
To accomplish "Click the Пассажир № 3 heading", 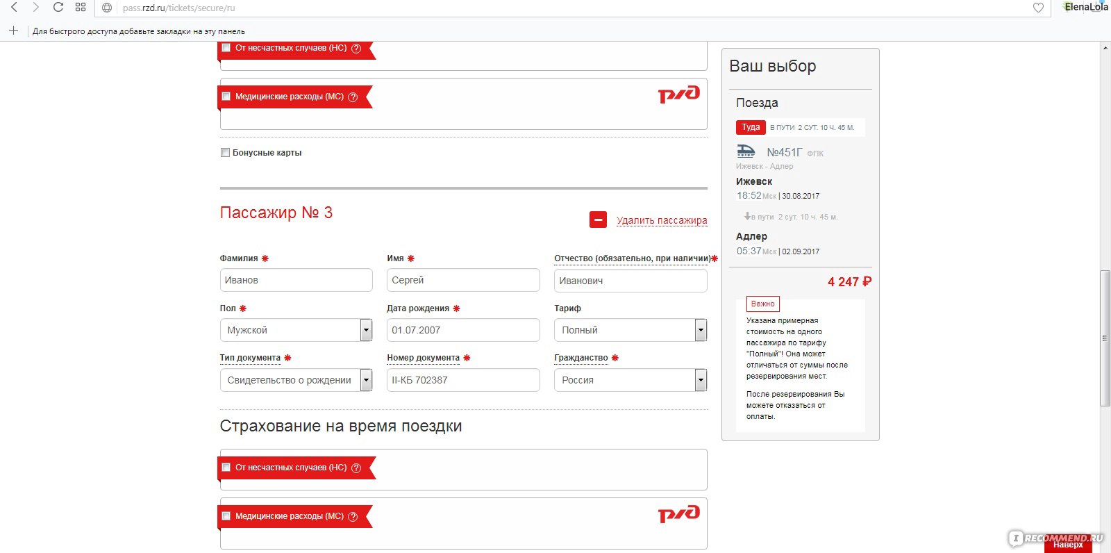I will click(x=276, y=213).
